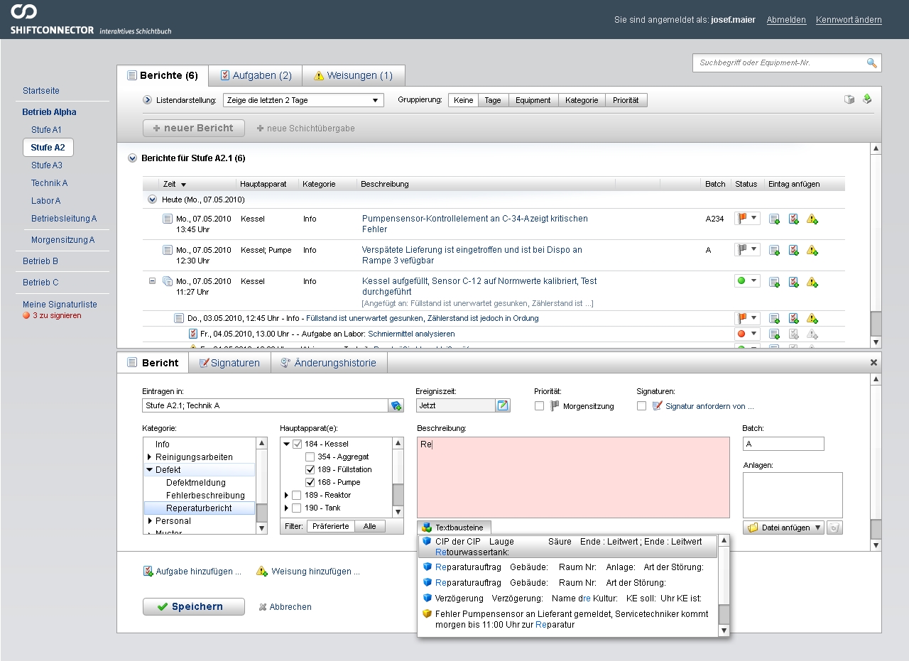This screenshot has height=661, width=909.
Task: Click the search magnifier icon
Action: pos(871,63)
